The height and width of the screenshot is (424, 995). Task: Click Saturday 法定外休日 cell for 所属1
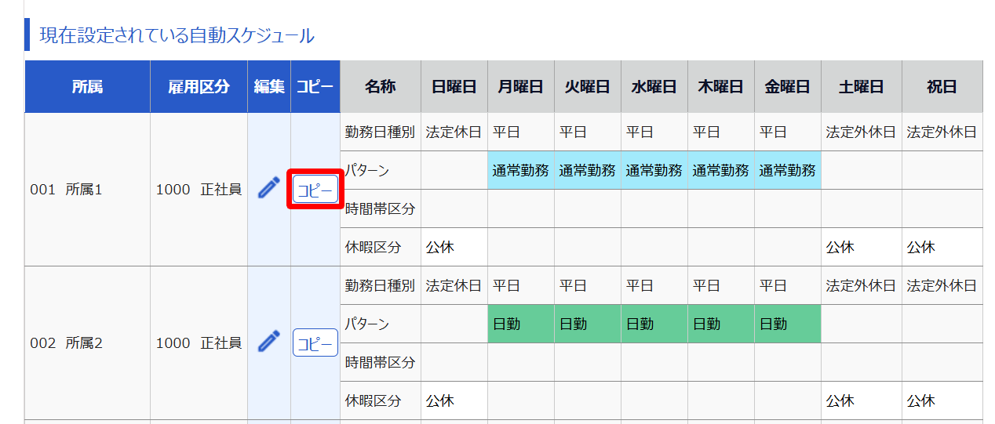(x=862, y=132)
